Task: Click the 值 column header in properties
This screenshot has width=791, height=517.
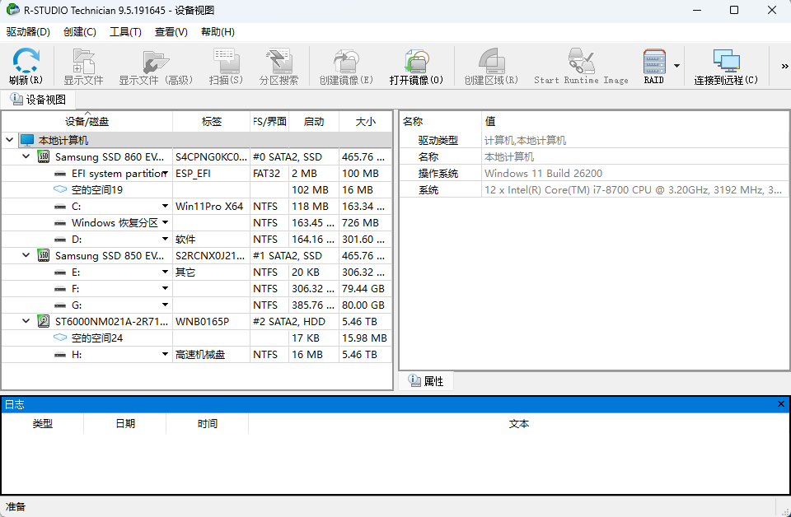Action: (x=634, y=122)
